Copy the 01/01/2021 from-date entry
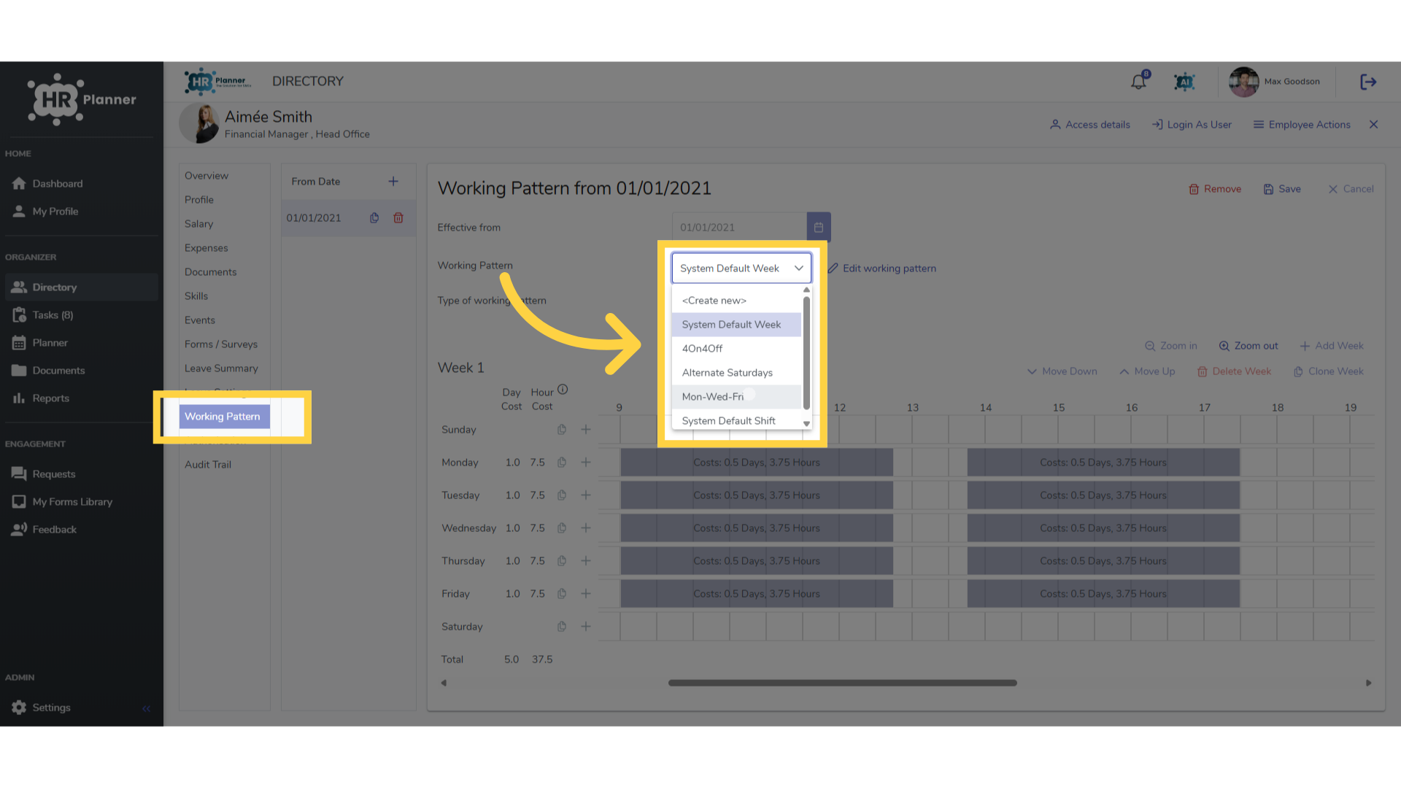The height and width of the screenshot is (788, 1401). 374,218
